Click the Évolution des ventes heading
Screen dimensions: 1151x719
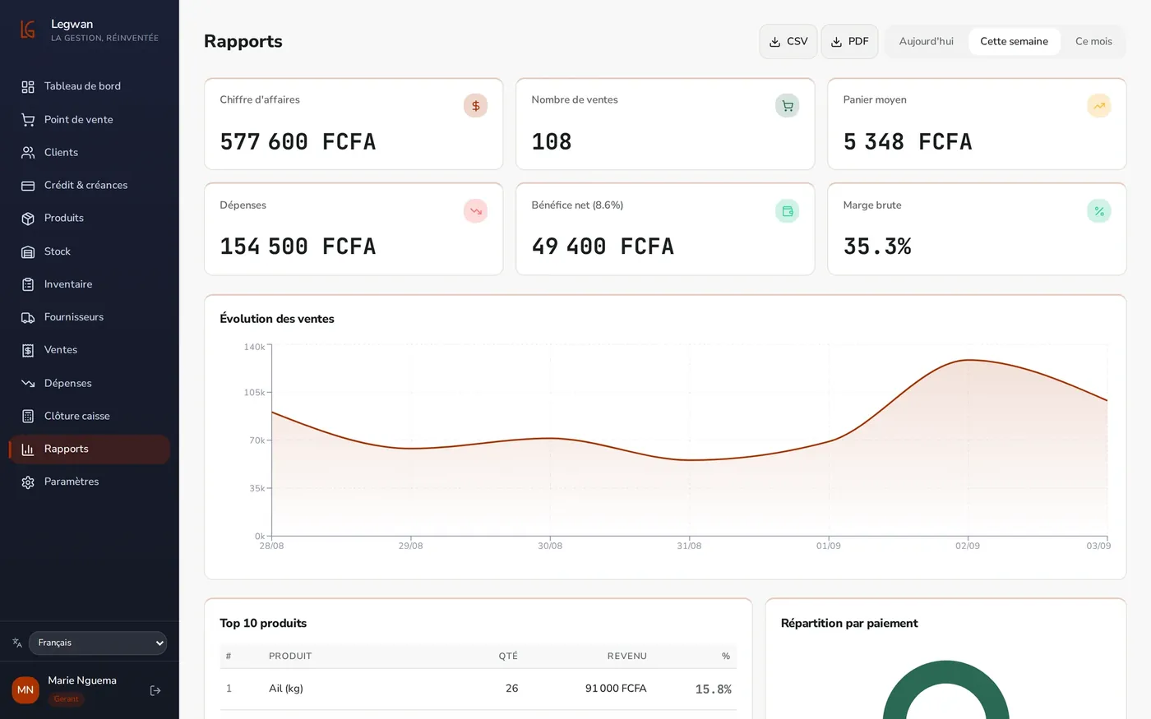tap(277, 319)
